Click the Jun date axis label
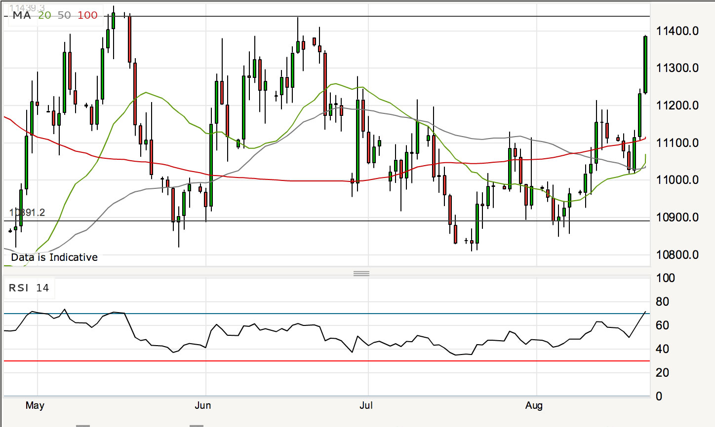The height and width of the screenshot is (427, 715). [202, 405]
